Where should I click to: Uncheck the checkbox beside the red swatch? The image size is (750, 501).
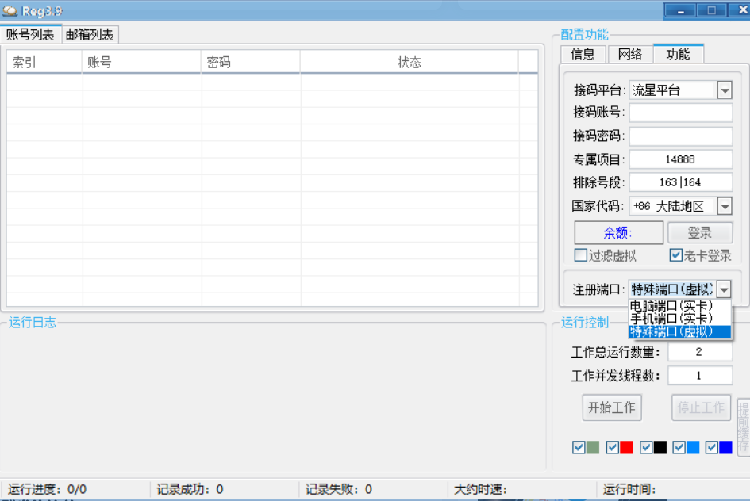[x=612, y=447]
